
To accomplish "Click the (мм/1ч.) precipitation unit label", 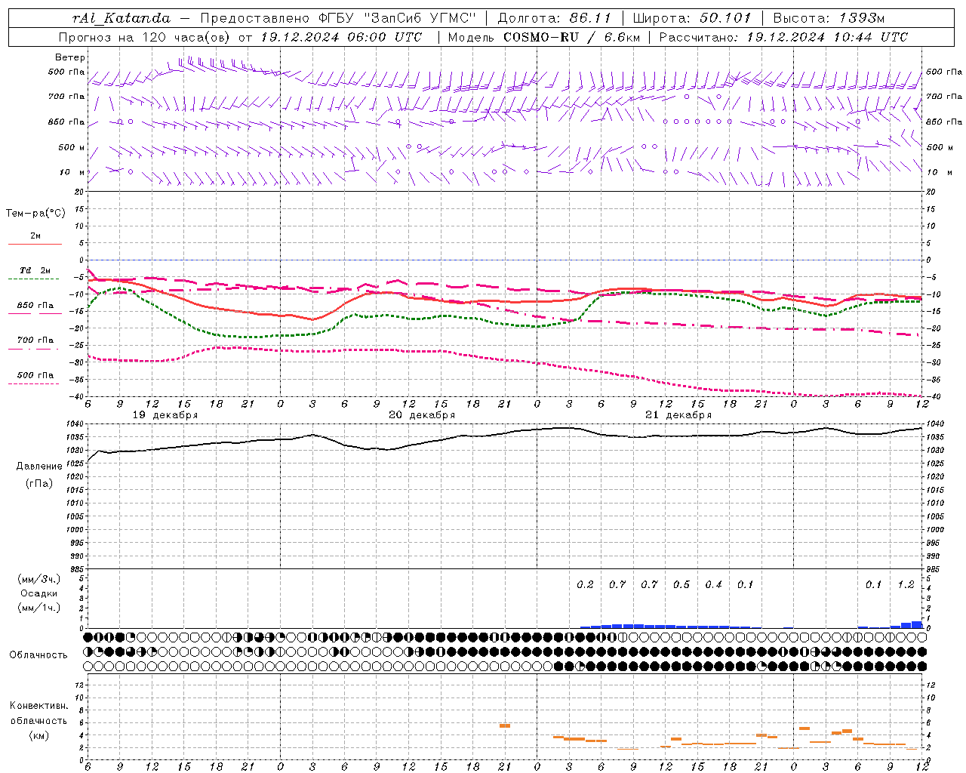I will click(39, 608).
